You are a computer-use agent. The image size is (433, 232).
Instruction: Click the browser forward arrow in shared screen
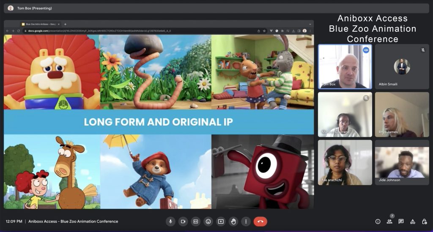13,31
